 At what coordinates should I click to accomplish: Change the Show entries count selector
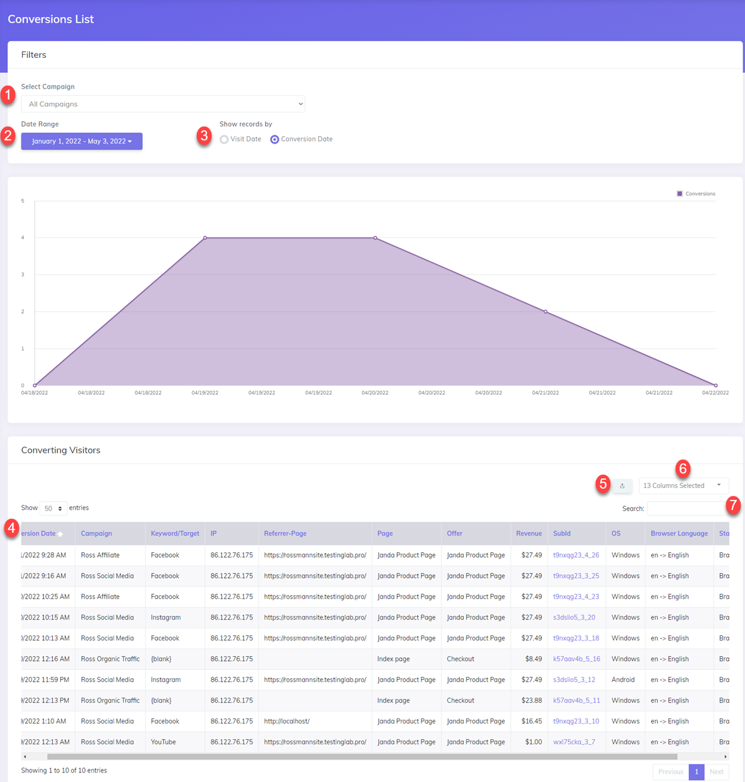coord(53,508)
